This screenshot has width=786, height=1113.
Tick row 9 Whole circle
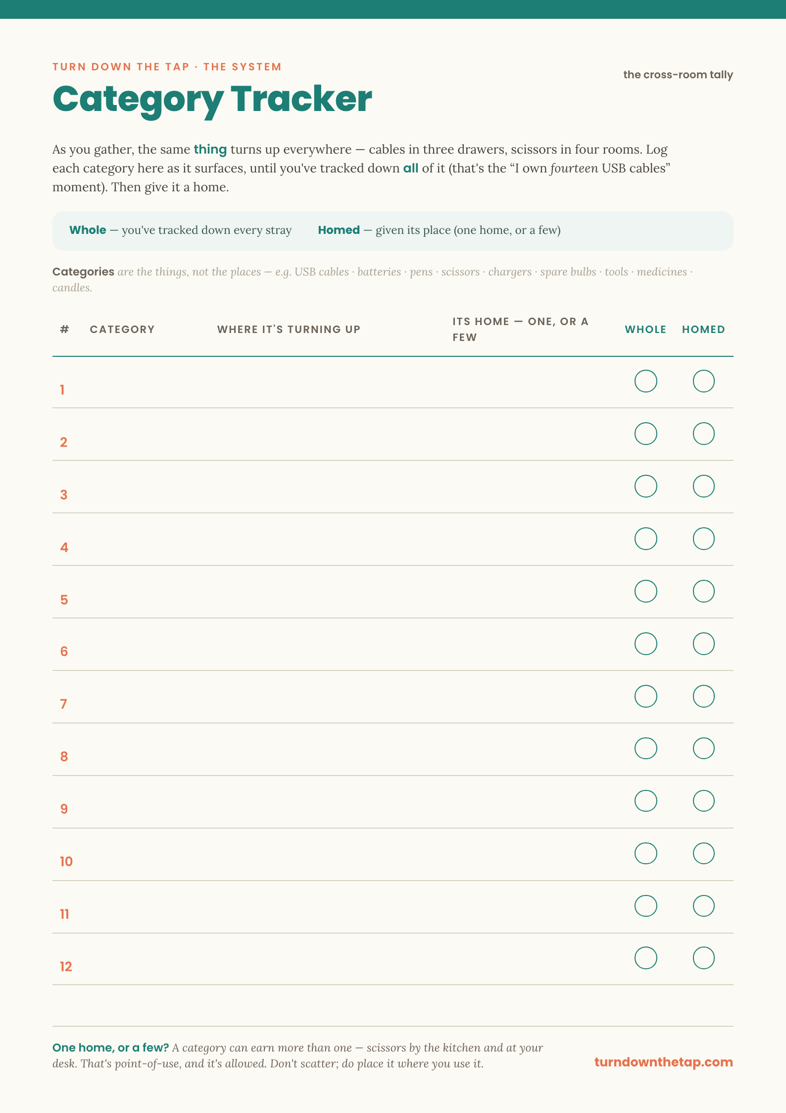(x=645, y=801)
